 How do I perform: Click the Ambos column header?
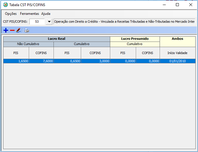coord(178,41)
